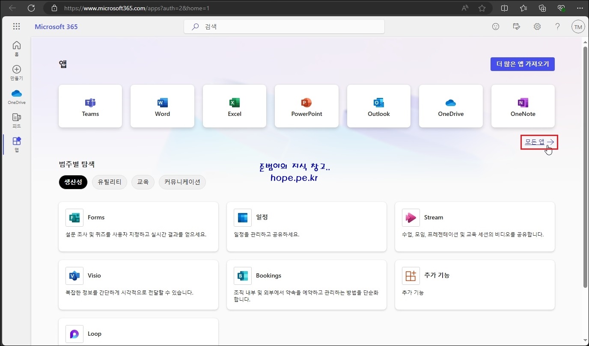The image size is (589, 346).
Task: Open the 추가 기능 add-ins card
Action: coord(475,285)
